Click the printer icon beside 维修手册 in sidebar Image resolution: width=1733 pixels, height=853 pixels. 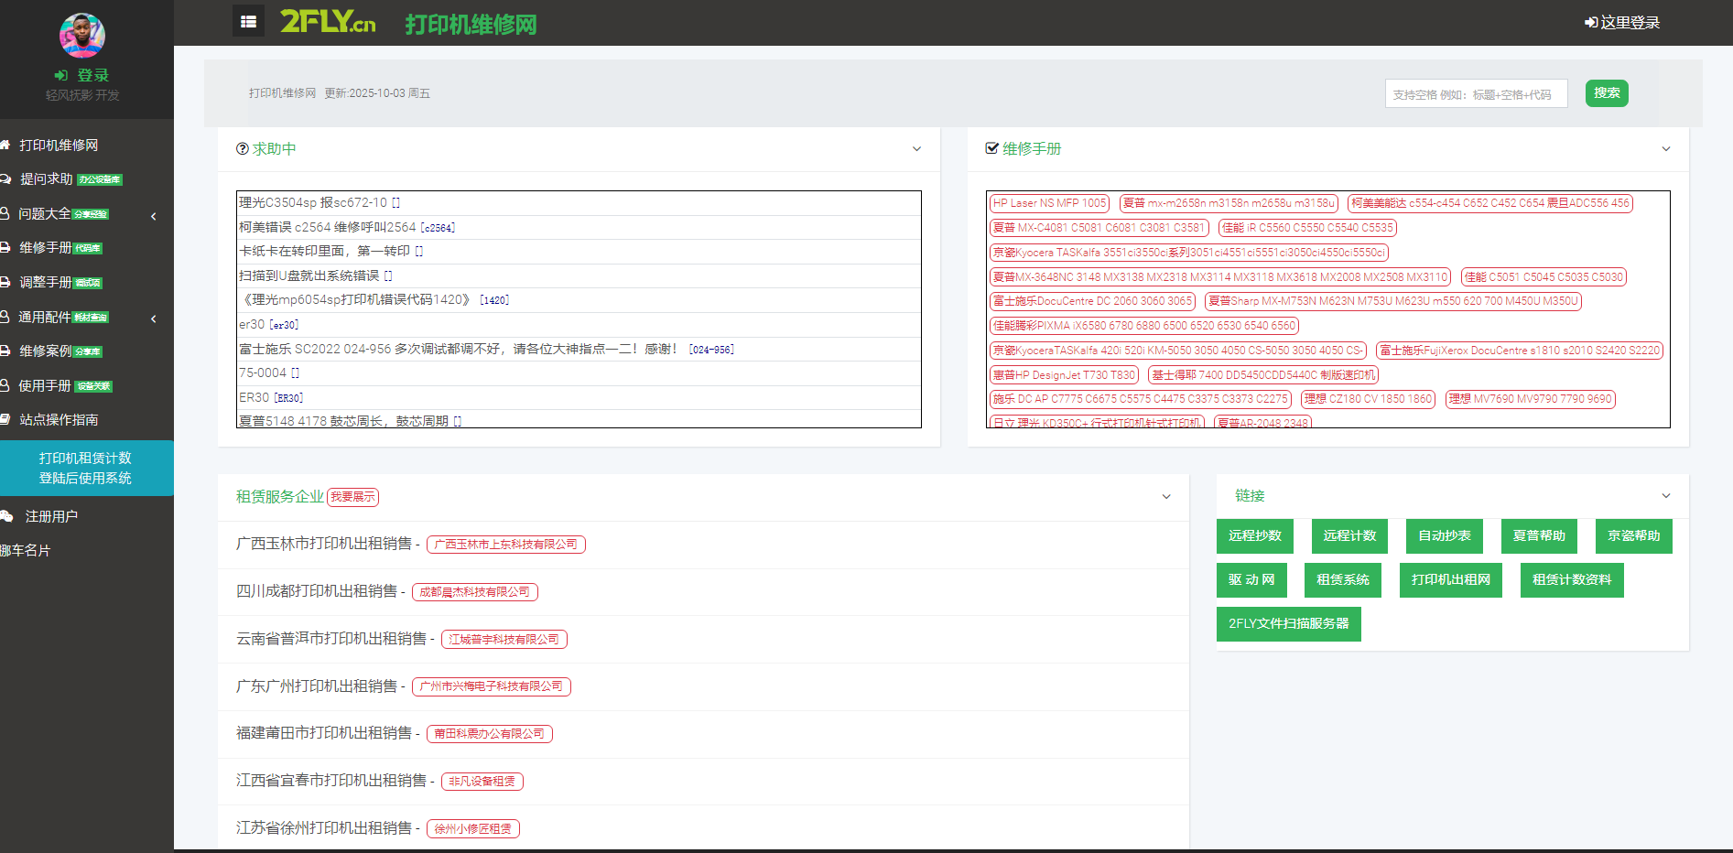[x=5, y=248]
